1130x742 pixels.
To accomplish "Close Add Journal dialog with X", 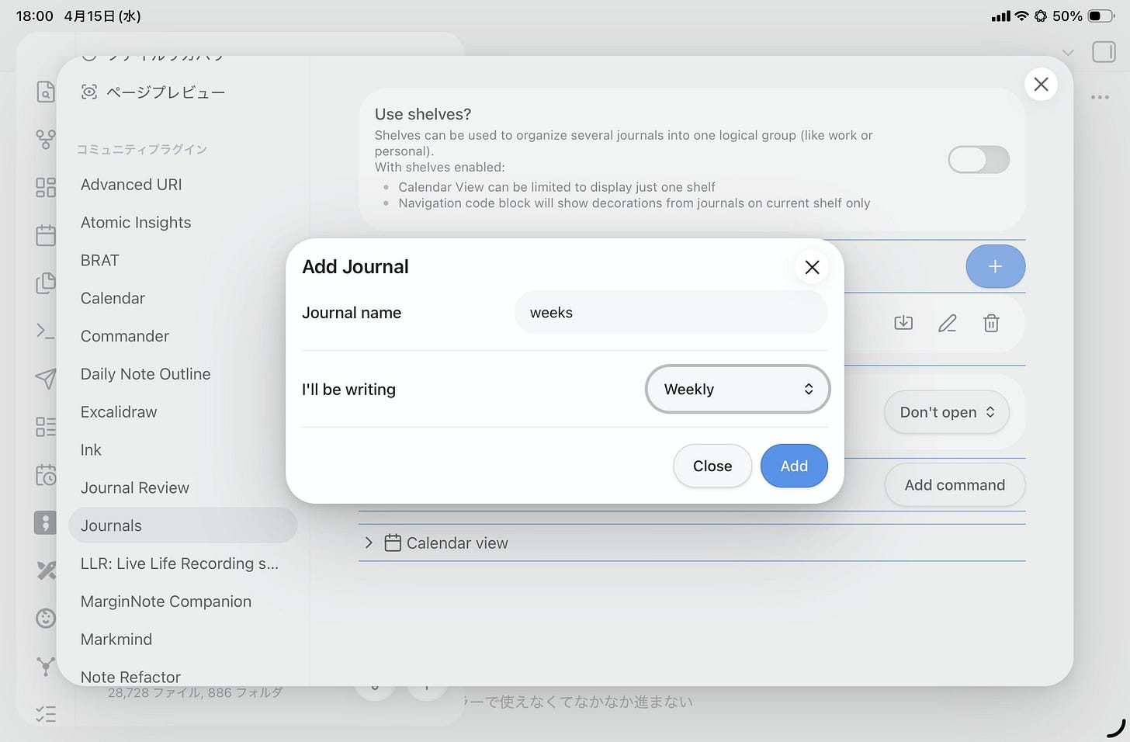I will coord(812,267).
